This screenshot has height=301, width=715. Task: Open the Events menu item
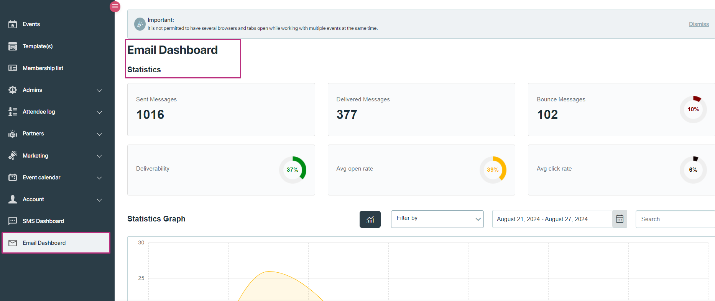pos(31,24)
